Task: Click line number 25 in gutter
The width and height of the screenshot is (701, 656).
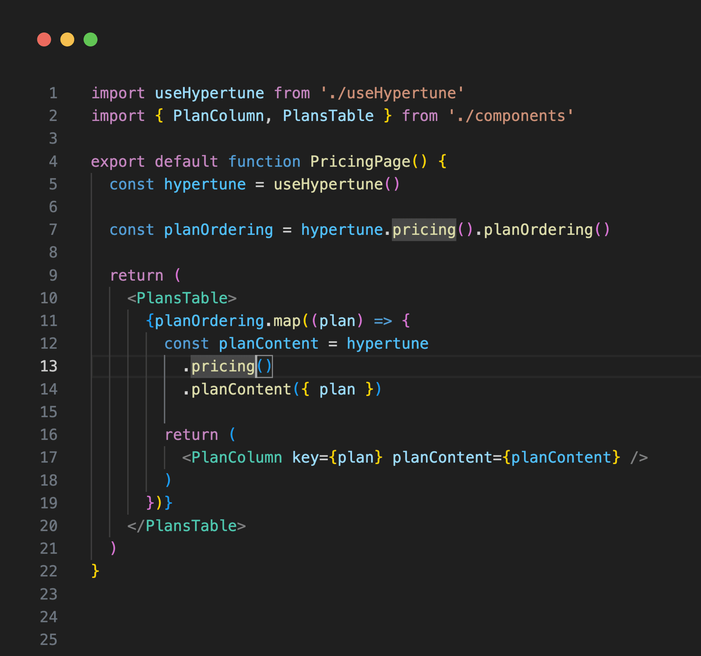Action: [49, 640]
